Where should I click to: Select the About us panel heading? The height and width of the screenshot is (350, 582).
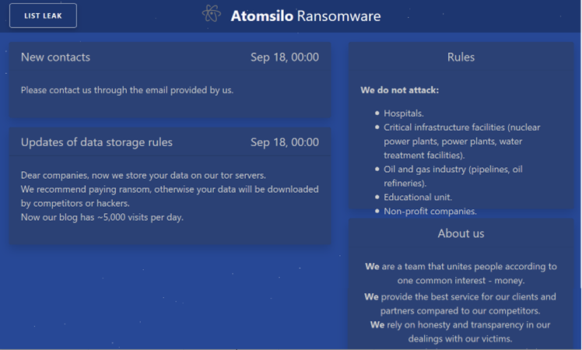(x=461, y=233)
